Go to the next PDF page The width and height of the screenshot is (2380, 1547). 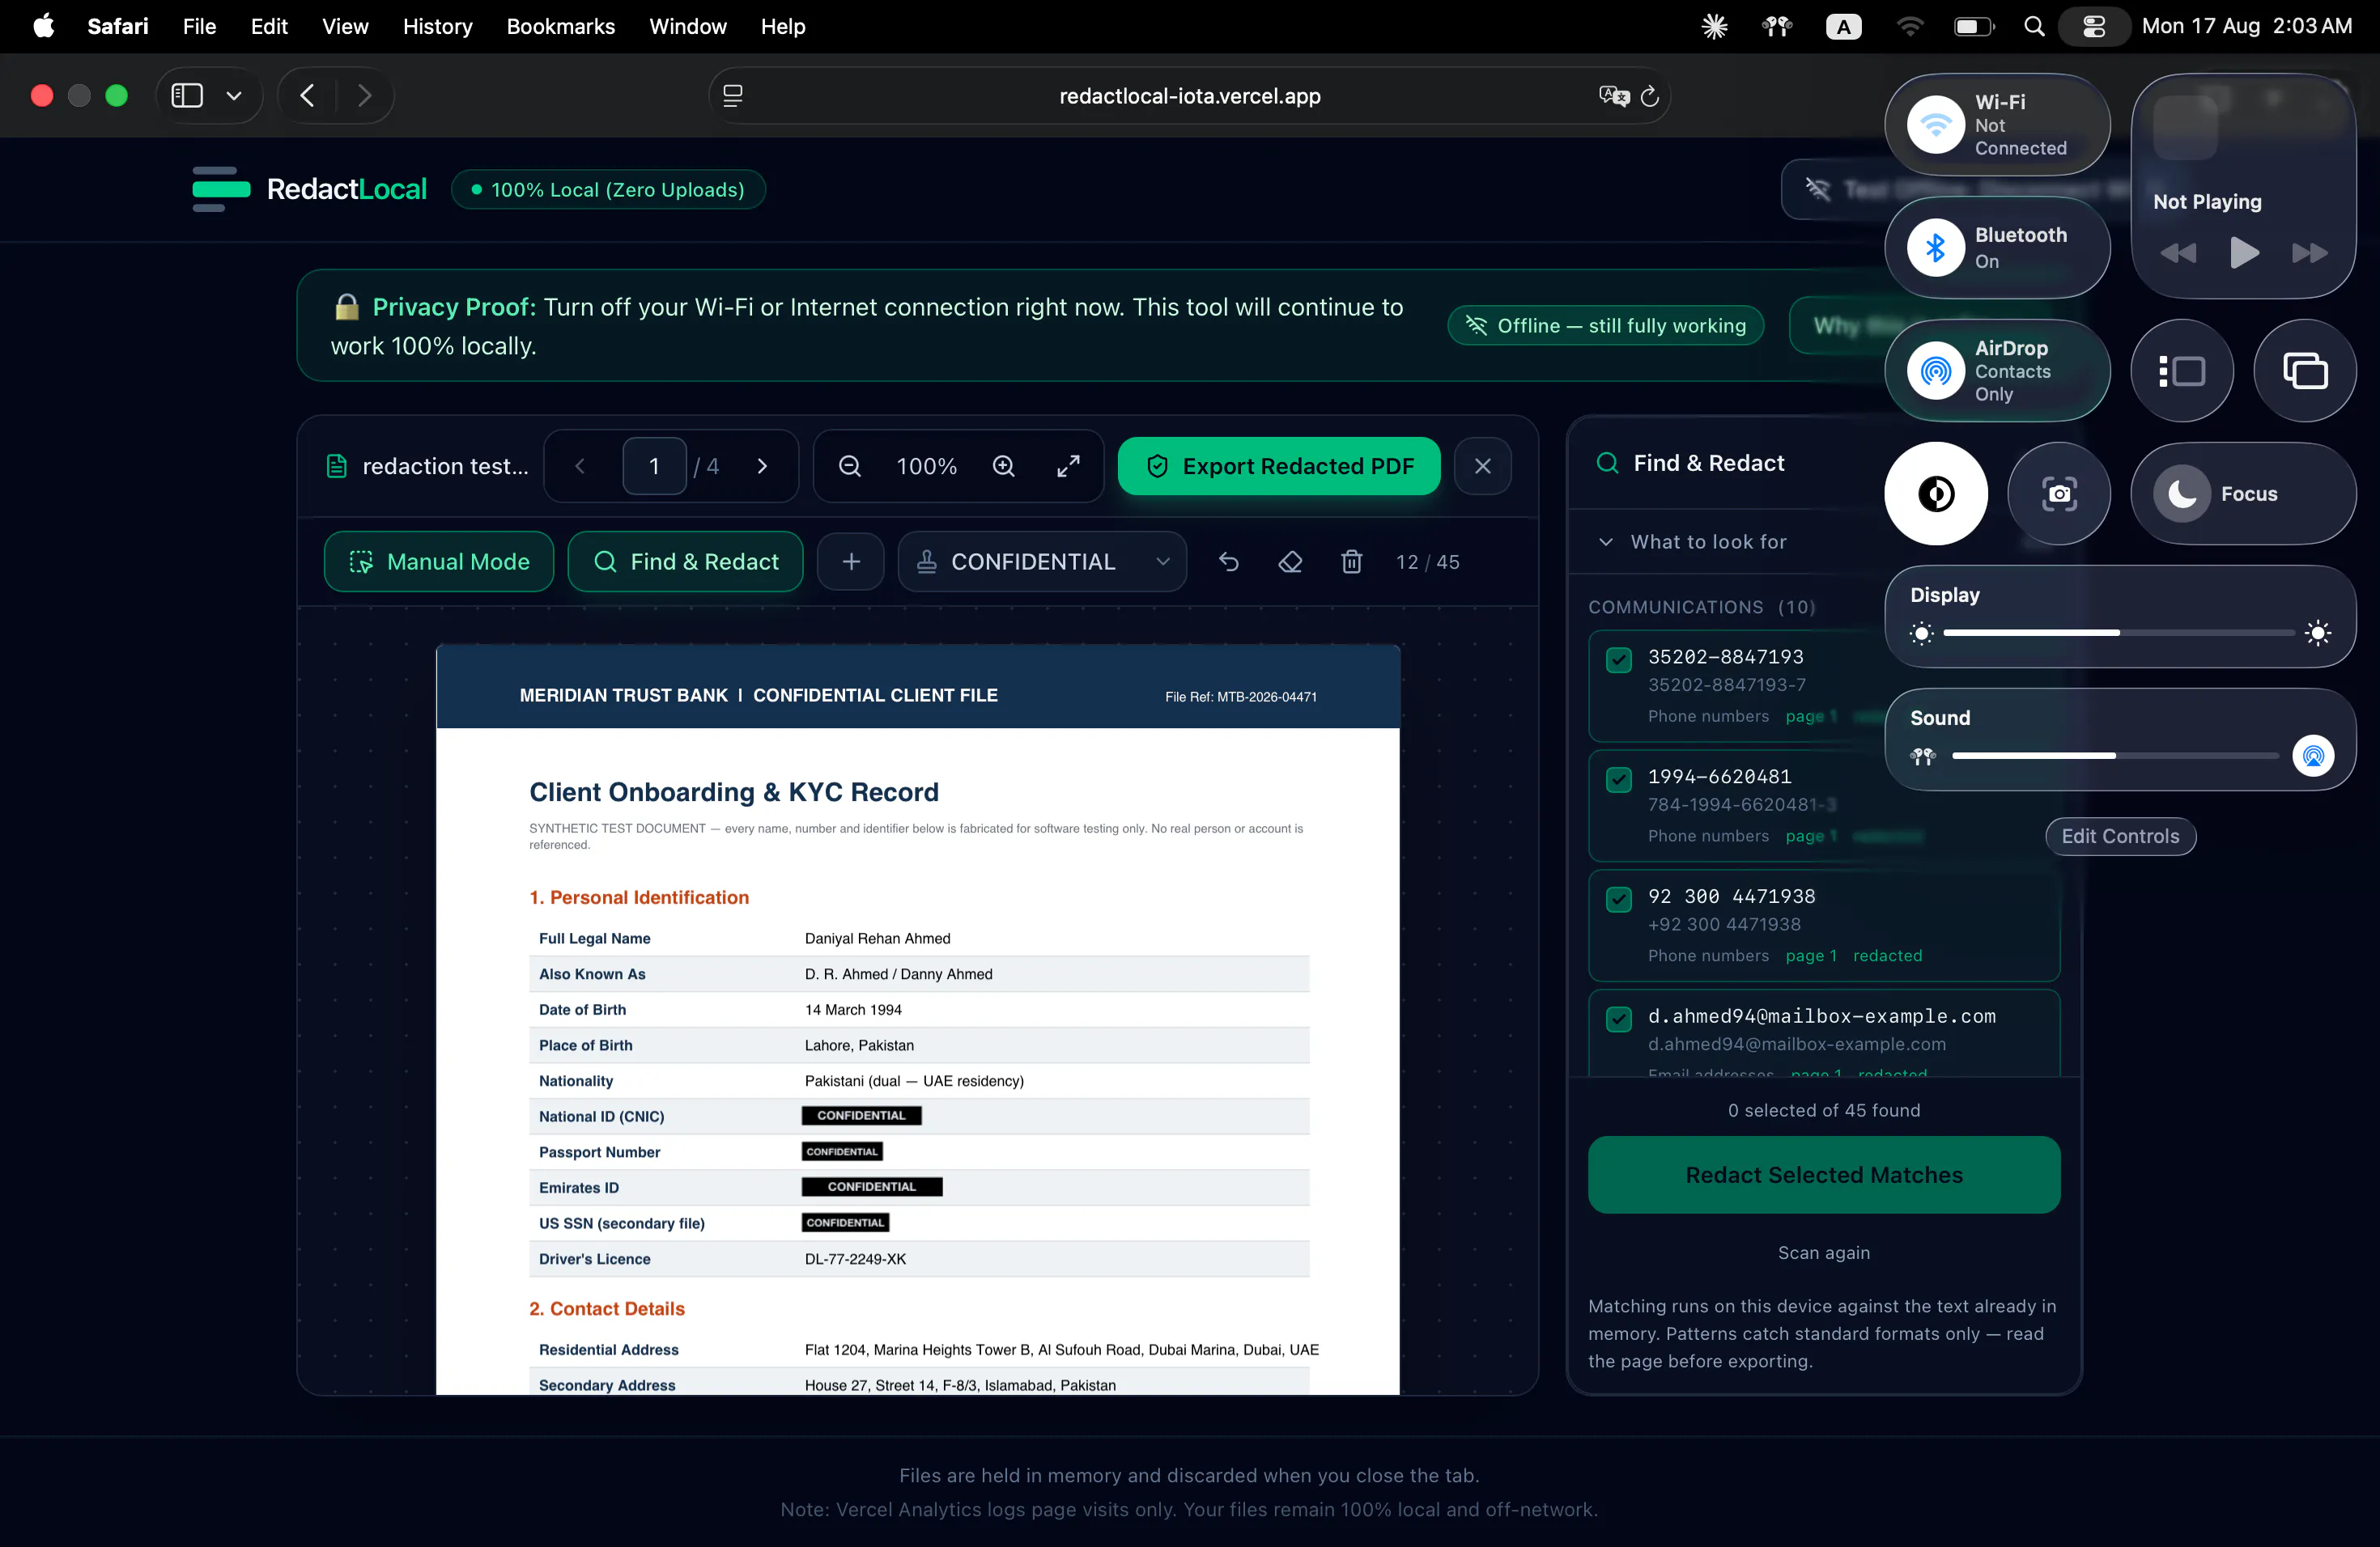click(762, 466)
